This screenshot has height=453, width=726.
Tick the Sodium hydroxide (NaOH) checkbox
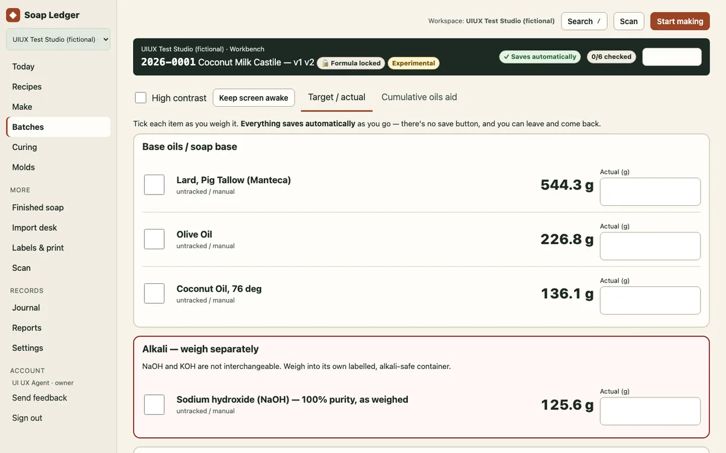pyautogui.click(x=154, y=405)
